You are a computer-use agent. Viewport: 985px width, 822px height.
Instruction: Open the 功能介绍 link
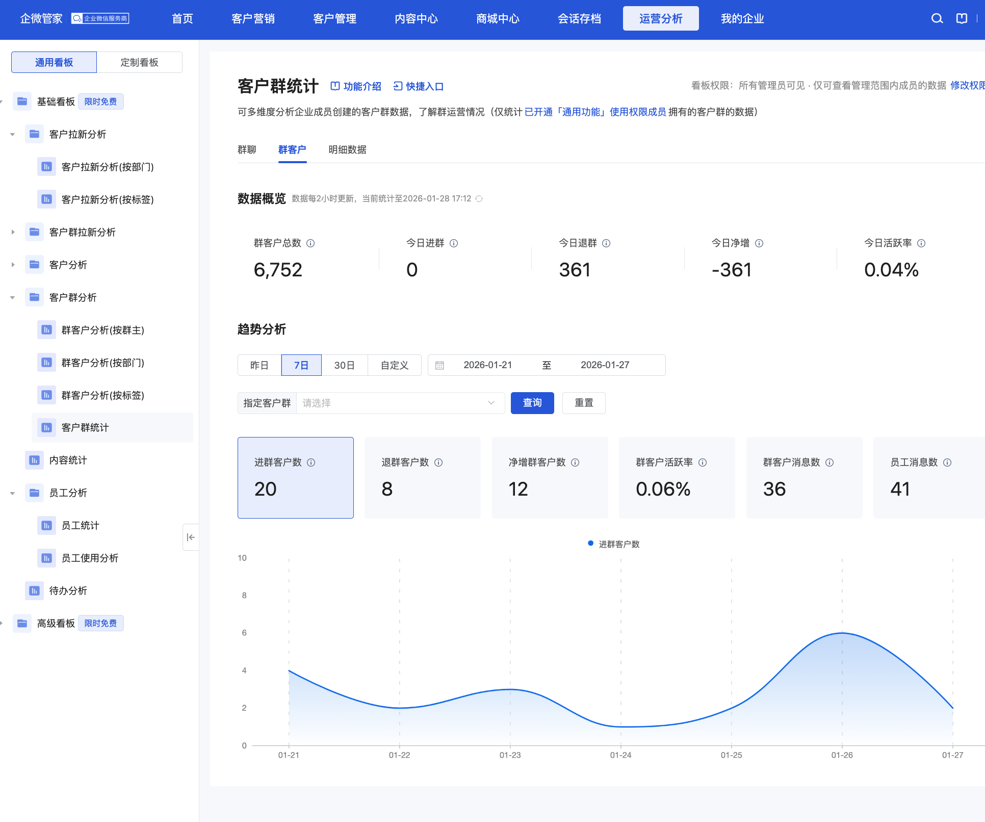356,86
